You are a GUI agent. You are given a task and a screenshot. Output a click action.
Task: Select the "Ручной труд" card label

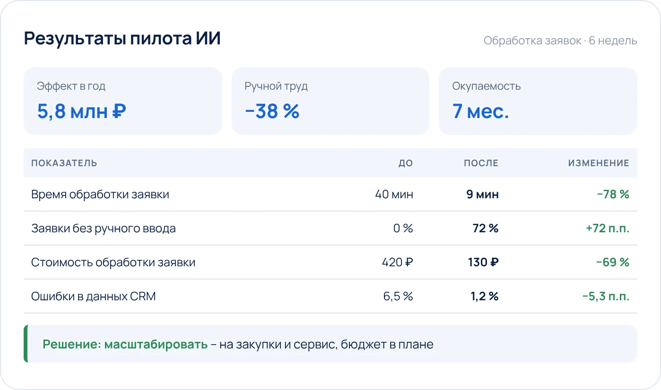276,86
